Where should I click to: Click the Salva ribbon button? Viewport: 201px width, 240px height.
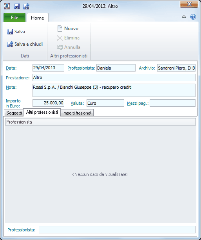tap(16, 32)
